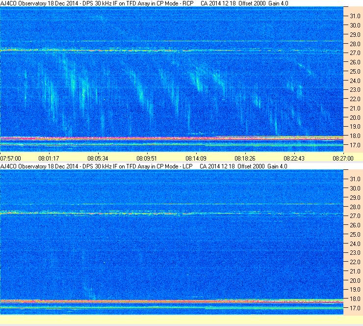Click the 27.0 frequency label in RCP panel
This screenshot has width=363, height=326.
click(x=355, y=53)
